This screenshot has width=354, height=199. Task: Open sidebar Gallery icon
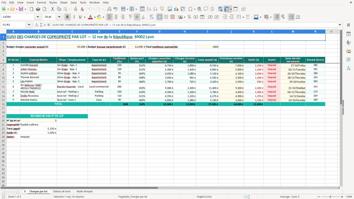tap(348, 51)
